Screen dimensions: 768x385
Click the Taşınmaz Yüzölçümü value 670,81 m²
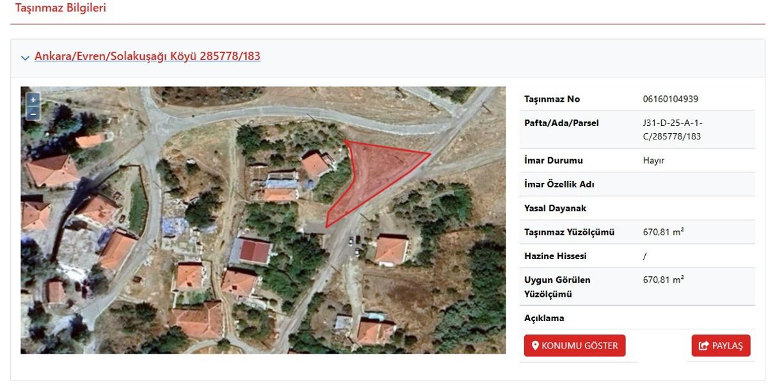click(663, 232)
